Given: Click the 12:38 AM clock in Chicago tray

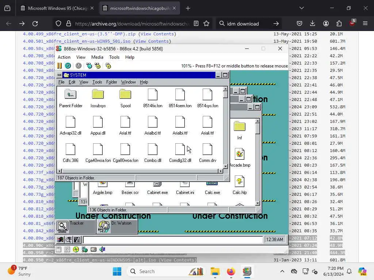Looking at the screenshot, I should 275,240.
